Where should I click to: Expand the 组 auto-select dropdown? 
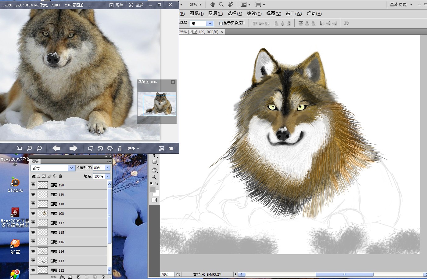tap(210, 24)
